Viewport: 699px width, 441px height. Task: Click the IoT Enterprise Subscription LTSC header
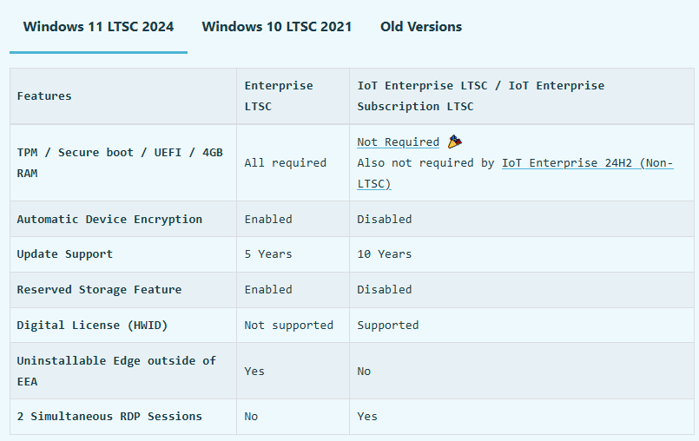480,95
